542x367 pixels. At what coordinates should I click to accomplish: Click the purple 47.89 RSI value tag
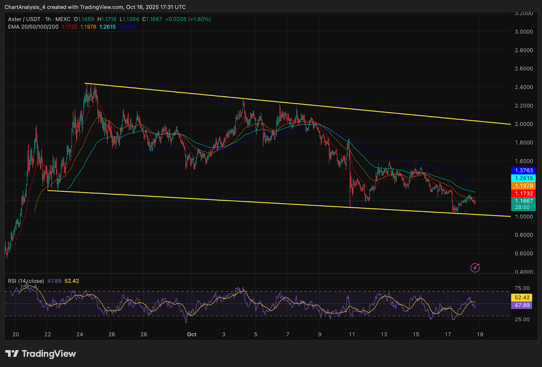tap(522, 305)
